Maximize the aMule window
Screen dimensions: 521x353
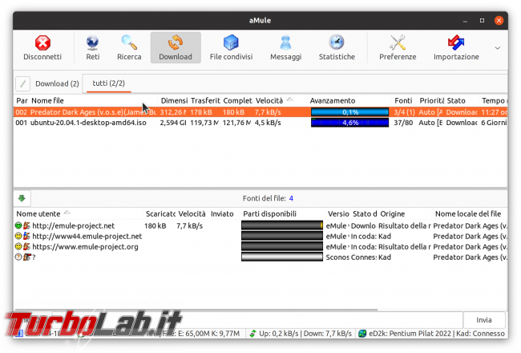[x=482, y=21]
